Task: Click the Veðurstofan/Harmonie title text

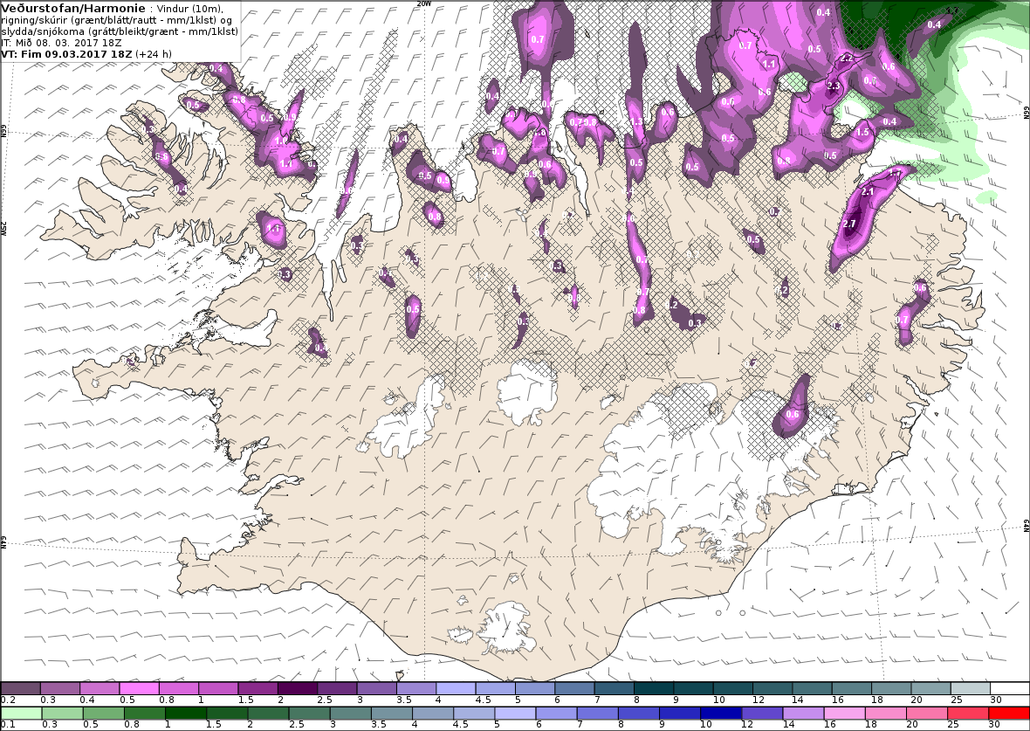Action: click(73, 9)
